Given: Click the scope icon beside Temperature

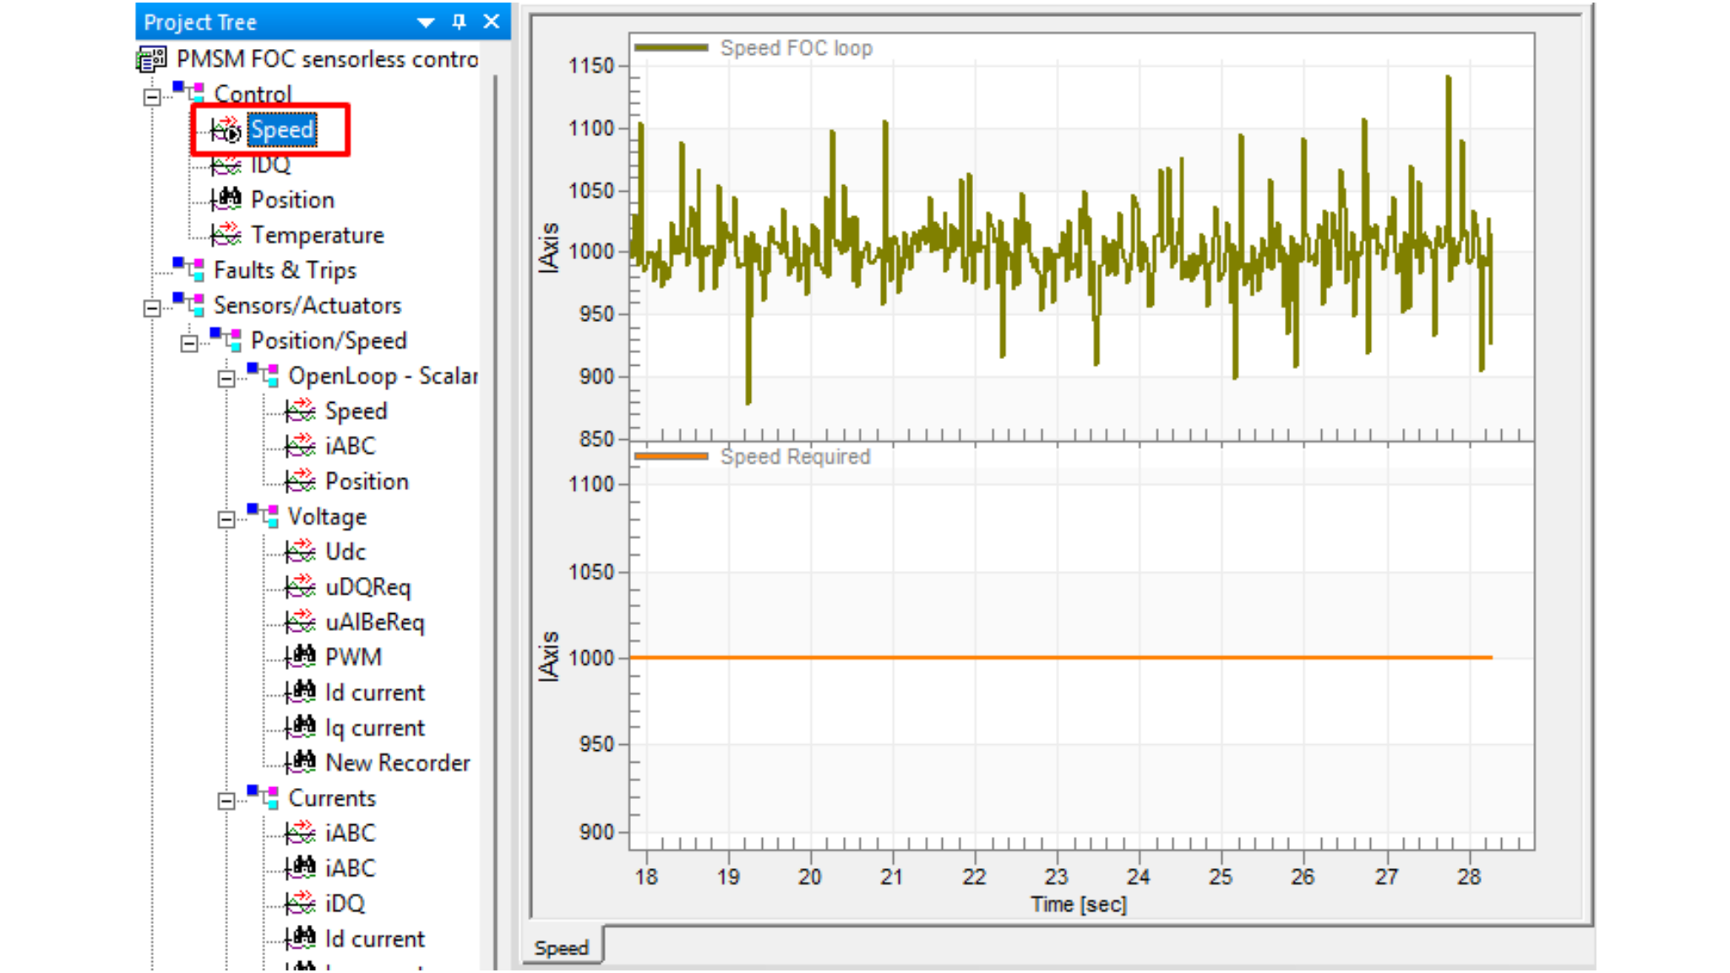Looking at the screenshot, I should (x=226, y=234).
